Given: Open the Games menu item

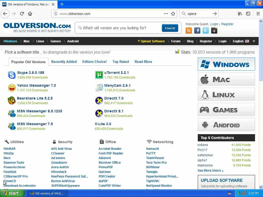Looking at the screenshot, I should coord(55,41).
